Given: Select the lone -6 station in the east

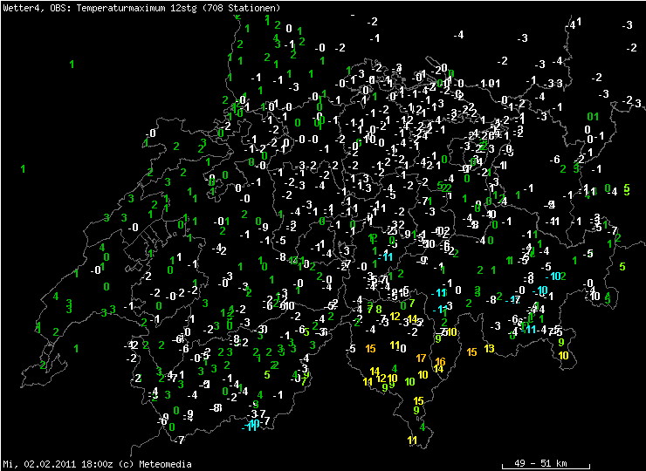Looking at the screenshot, I should pos(555,160).
